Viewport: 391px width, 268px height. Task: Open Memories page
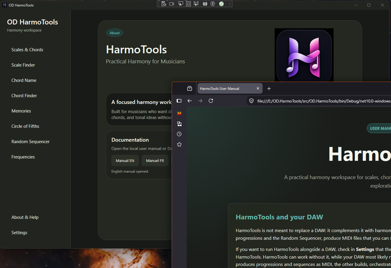(x=21, y=111)
